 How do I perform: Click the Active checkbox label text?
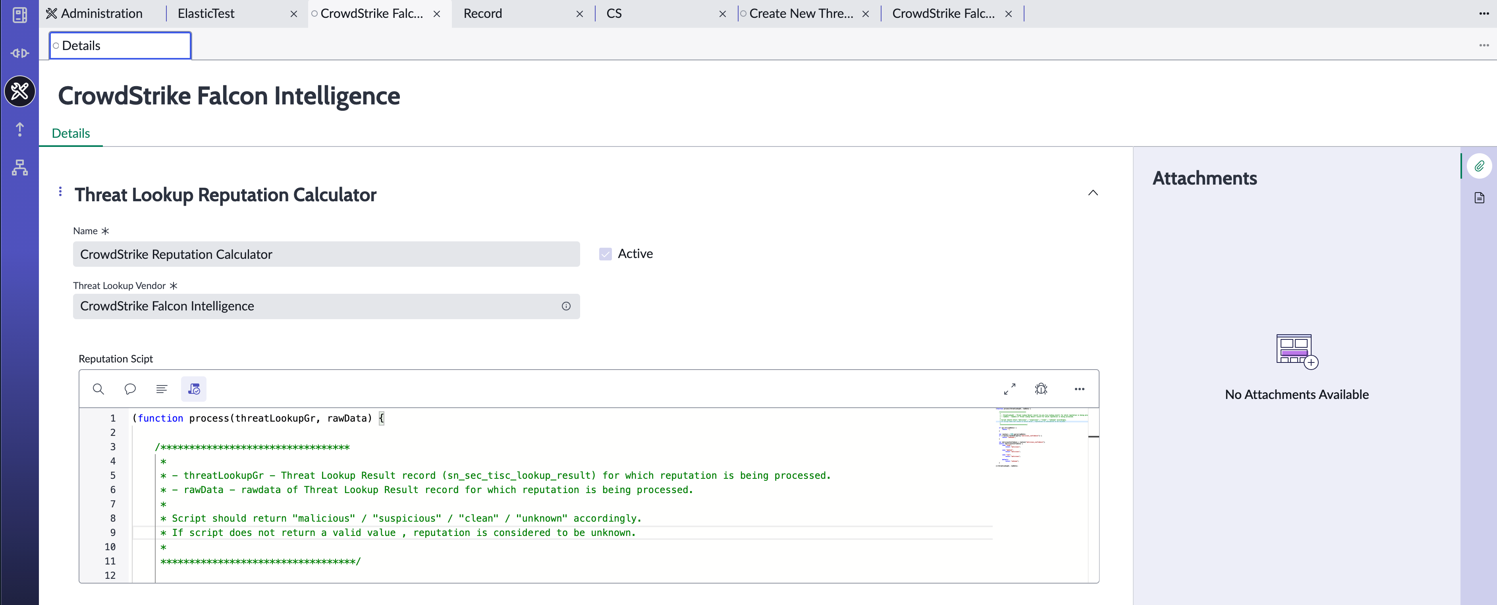635,254
